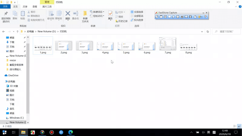Click Paste shortcut (粘贴快捷方式) command
The height and width of the screenshot is (136, 242).
click(x=36, y=20)
